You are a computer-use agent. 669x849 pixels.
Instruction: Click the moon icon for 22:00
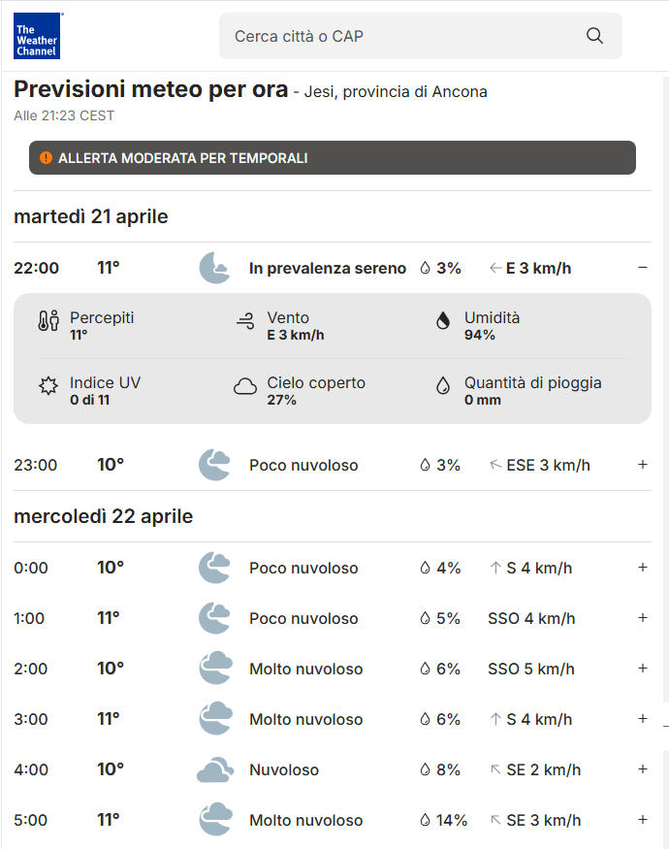pos(214,268)
